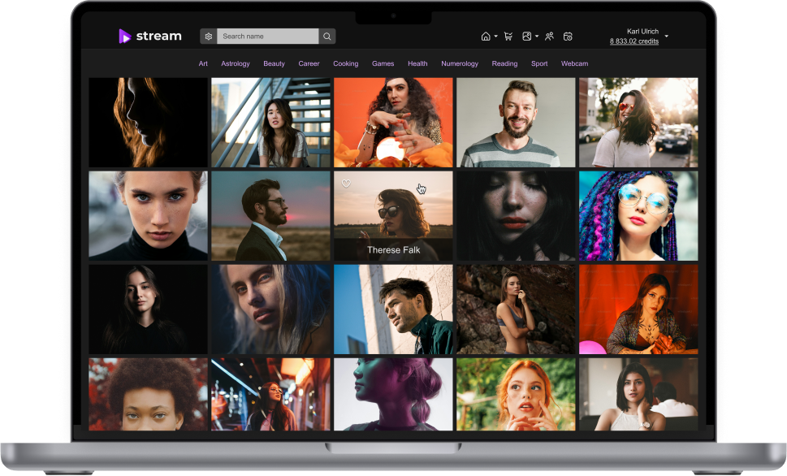Switch to the Numerology category
This screenshot has width=787, height=476.
pyautogui.click(x=460, y=63)
